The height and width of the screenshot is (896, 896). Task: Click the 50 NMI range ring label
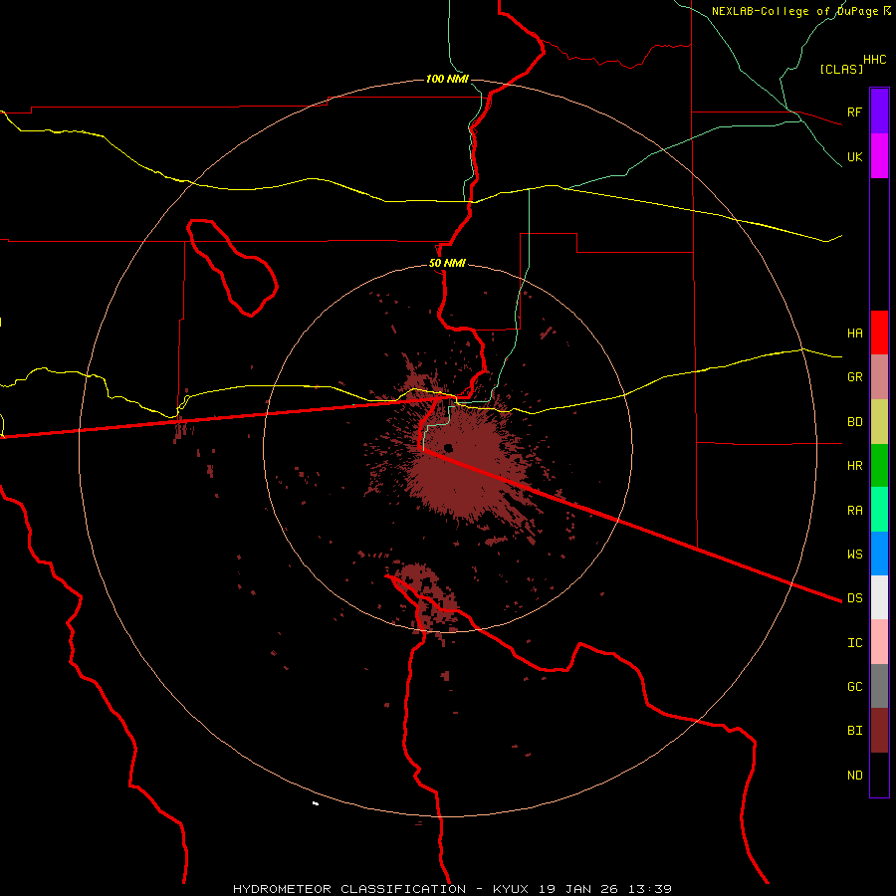(447, 263)
